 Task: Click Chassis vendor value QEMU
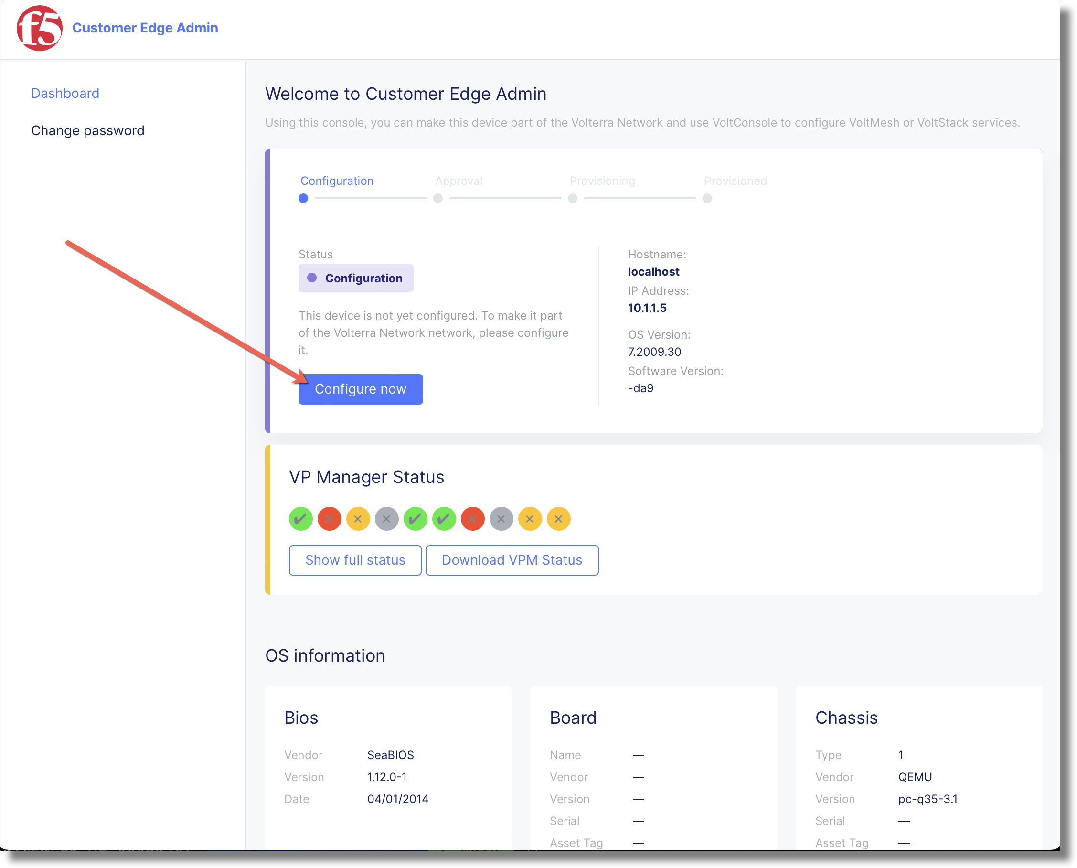(915, 777)
